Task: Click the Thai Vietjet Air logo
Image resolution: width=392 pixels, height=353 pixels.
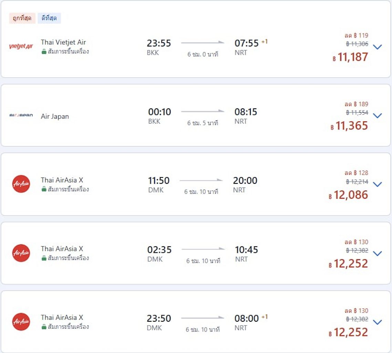Action: point(21,46)
